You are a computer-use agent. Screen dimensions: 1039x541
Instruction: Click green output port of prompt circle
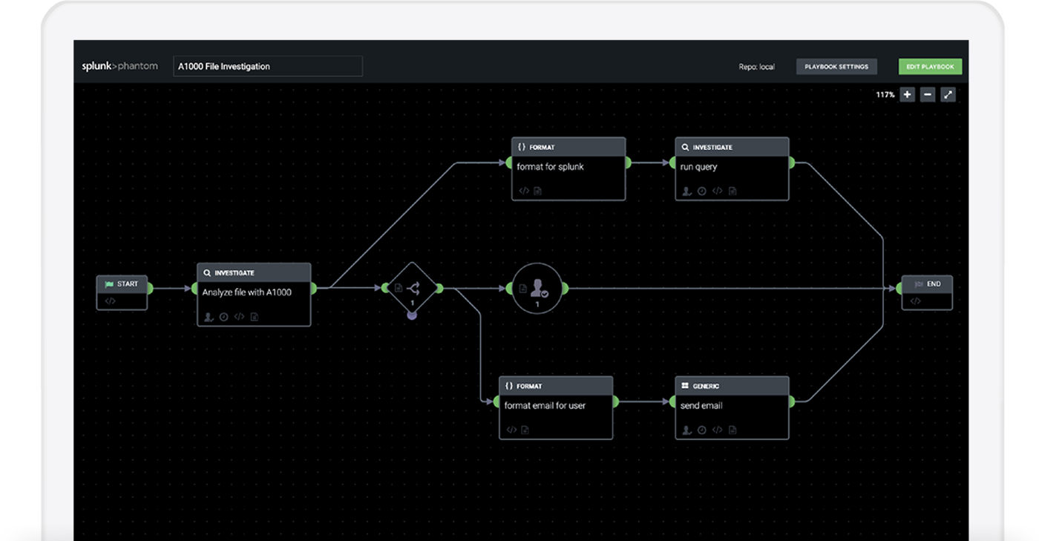(565, 288)
